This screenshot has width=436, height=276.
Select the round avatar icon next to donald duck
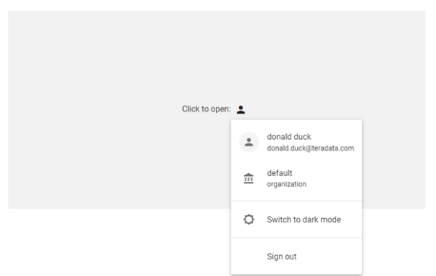[249, 142]
